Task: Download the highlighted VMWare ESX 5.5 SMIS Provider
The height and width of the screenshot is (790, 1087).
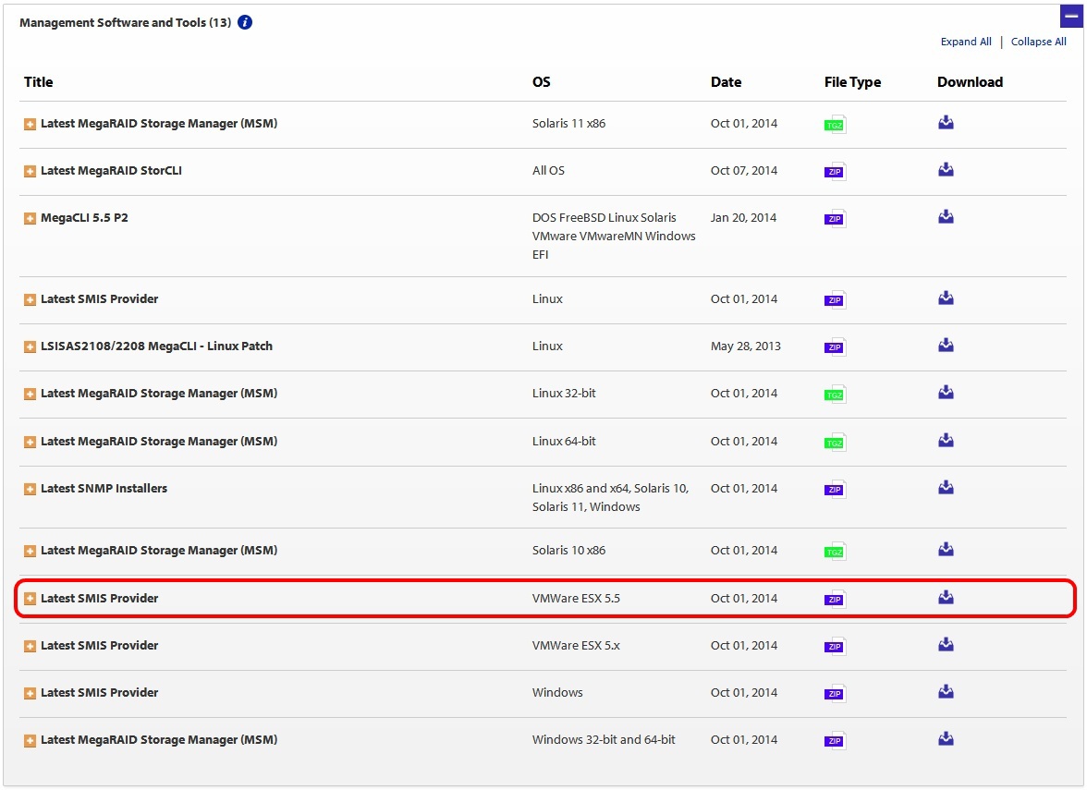Action: [945, 597]
